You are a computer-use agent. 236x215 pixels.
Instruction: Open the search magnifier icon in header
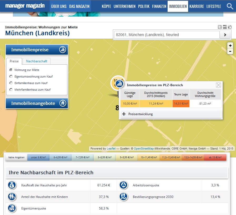230,6
